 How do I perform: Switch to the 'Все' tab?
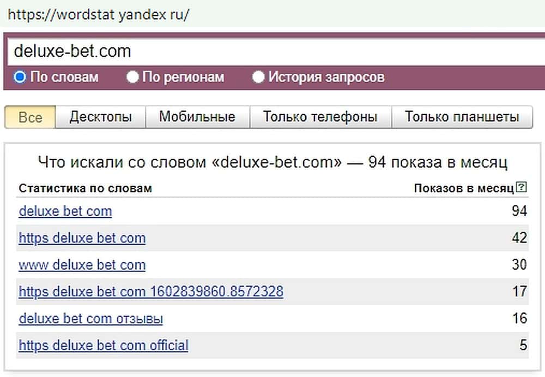pos(31,117)
